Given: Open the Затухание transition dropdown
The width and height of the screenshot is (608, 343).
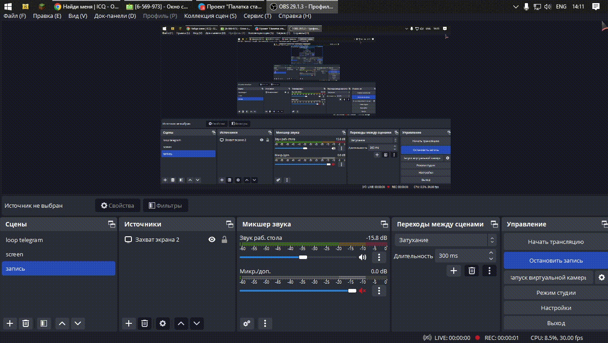Looking at the screenshot, I should (x=445, y=240).
